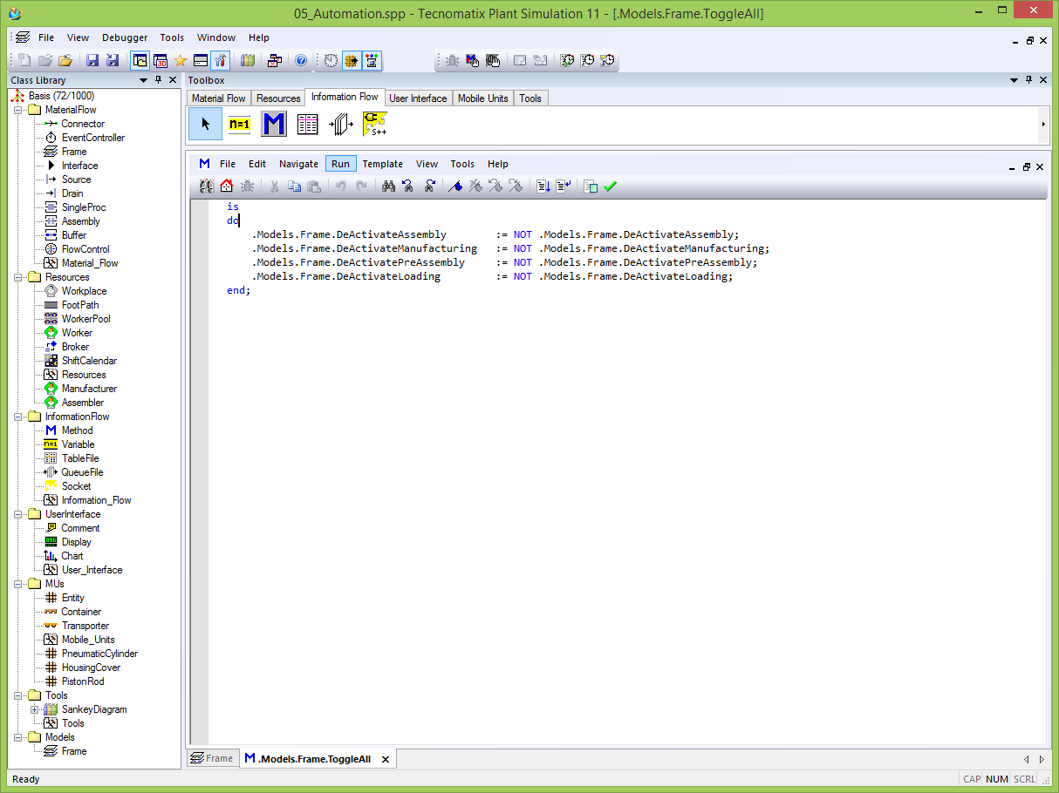Screen dimensions: 1059x793
Task: Select the pointer tool in the Toolbox
Action: point(205,124)
